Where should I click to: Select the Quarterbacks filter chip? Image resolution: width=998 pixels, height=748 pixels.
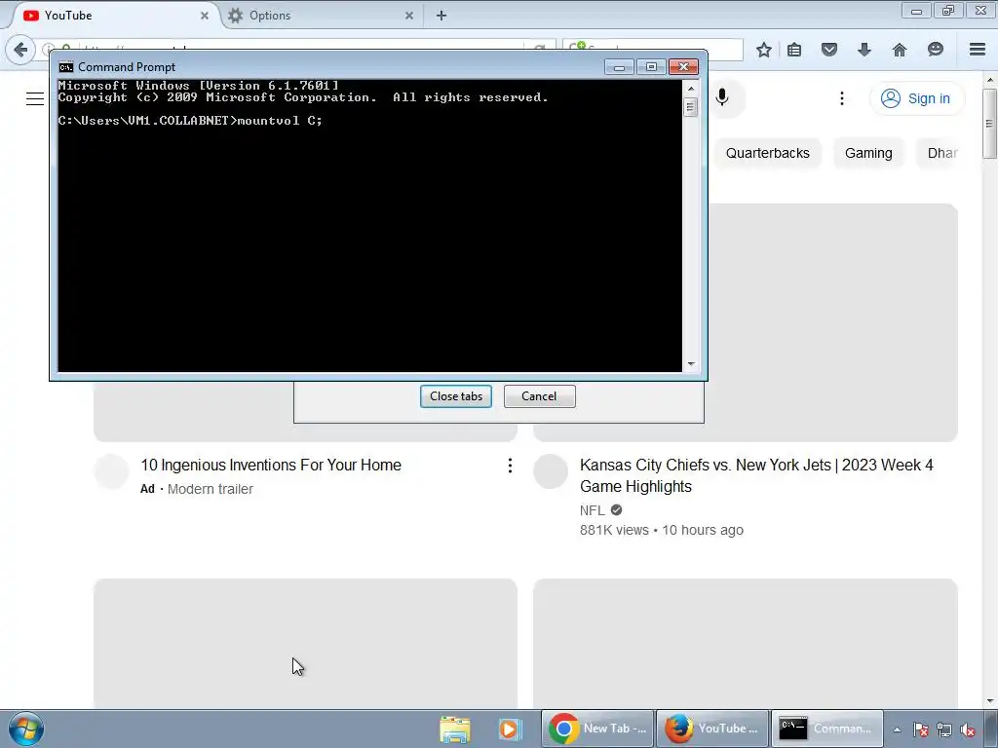coord(768,153)
